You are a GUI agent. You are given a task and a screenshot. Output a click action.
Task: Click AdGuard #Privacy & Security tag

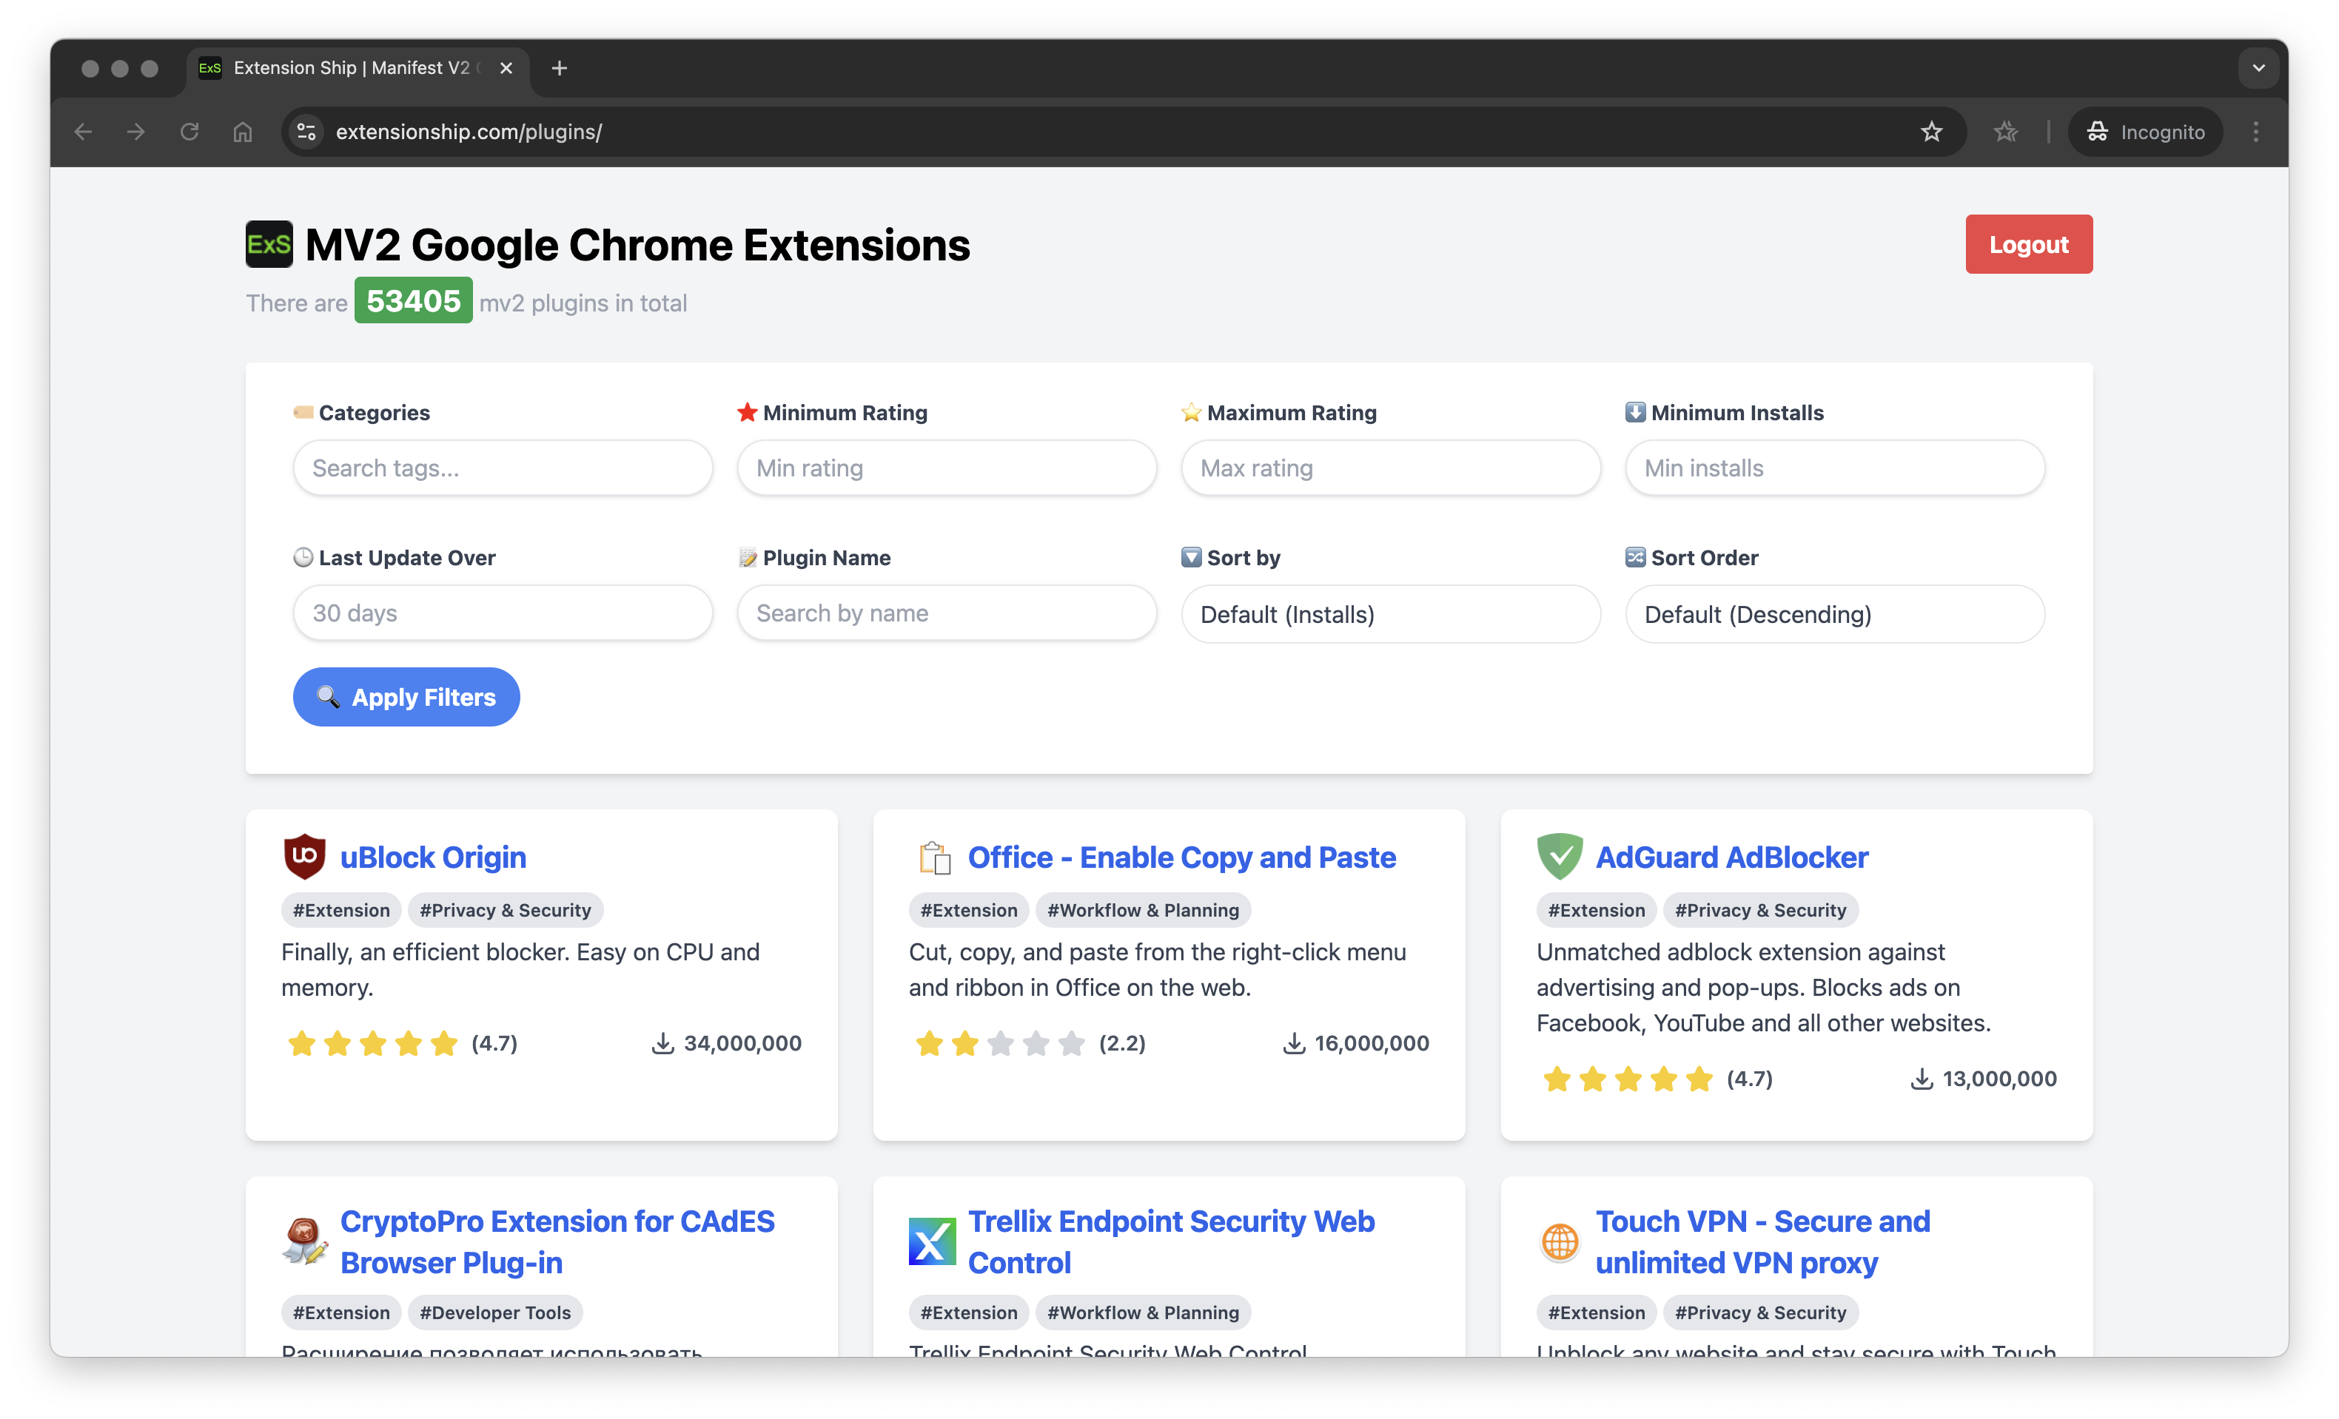tap(1760, 910)
